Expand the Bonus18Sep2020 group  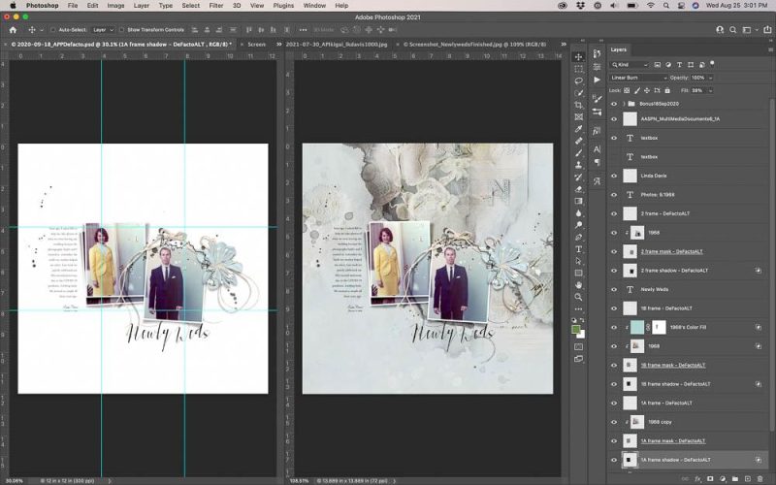624,104
